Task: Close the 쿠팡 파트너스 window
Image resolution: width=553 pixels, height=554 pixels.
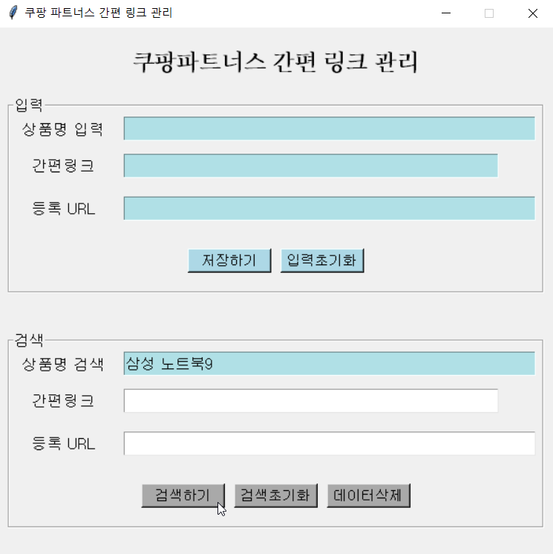Action: (532, 13)
